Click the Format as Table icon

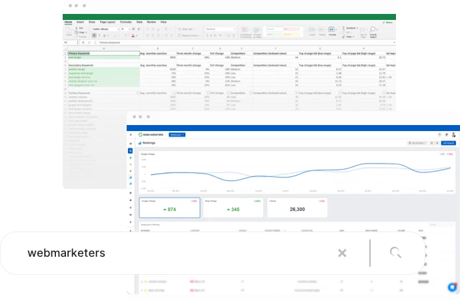click(257, 32)
